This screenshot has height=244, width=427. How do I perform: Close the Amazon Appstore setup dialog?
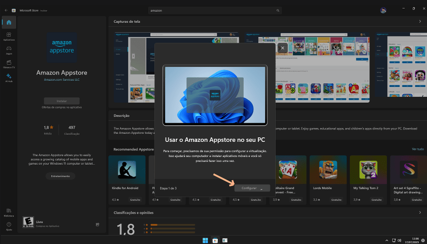coord(283,48)
